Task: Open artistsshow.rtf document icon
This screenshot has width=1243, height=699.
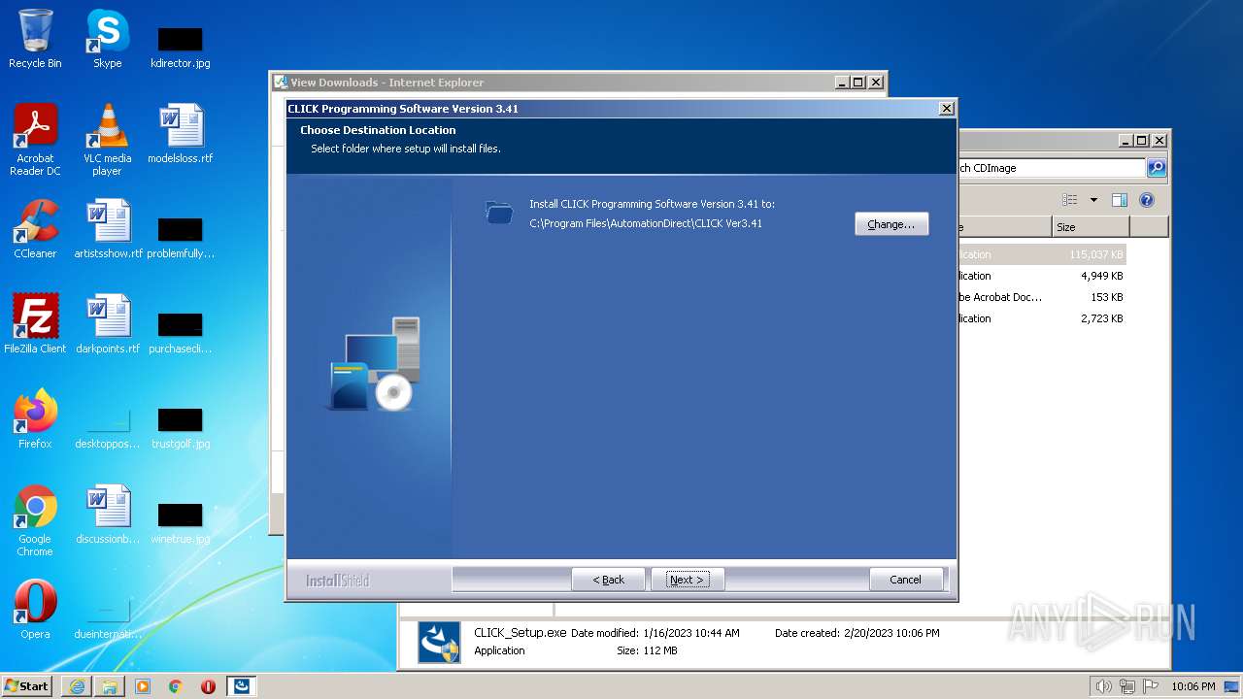Action: pos(108,229)
